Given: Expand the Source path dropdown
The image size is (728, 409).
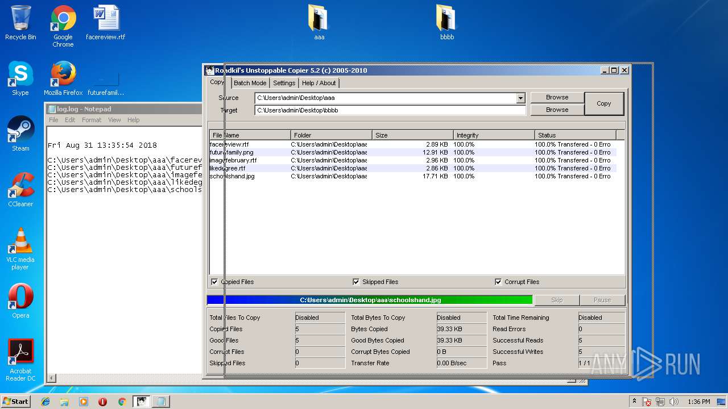Looking at the screenshot, I should [x=520, y=98].
